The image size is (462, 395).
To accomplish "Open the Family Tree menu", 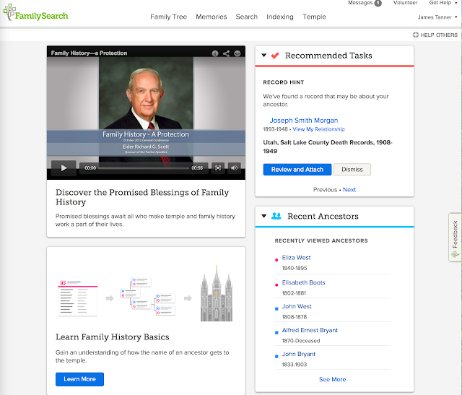I will (x=168, y=17).
